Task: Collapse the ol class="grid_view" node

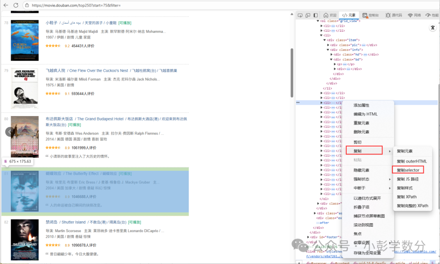Action: tap(318, 21)
